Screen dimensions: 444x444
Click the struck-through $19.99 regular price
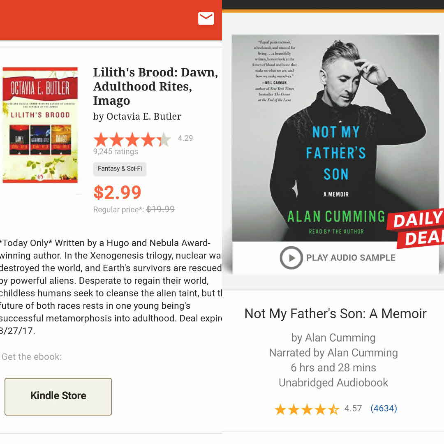click(x=160, y=209)
